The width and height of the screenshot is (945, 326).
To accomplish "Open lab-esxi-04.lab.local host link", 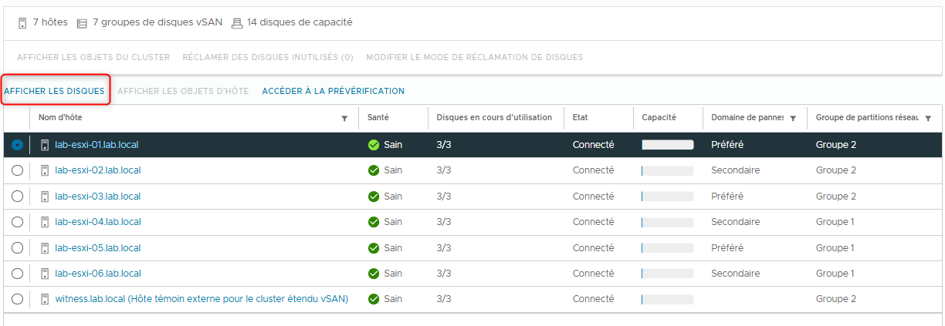I will point(98,222).
